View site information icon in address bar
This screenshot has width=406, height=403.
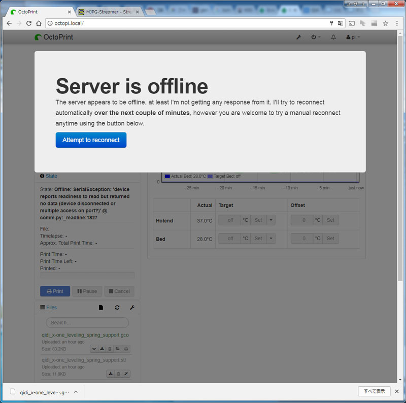coord(50,23)
